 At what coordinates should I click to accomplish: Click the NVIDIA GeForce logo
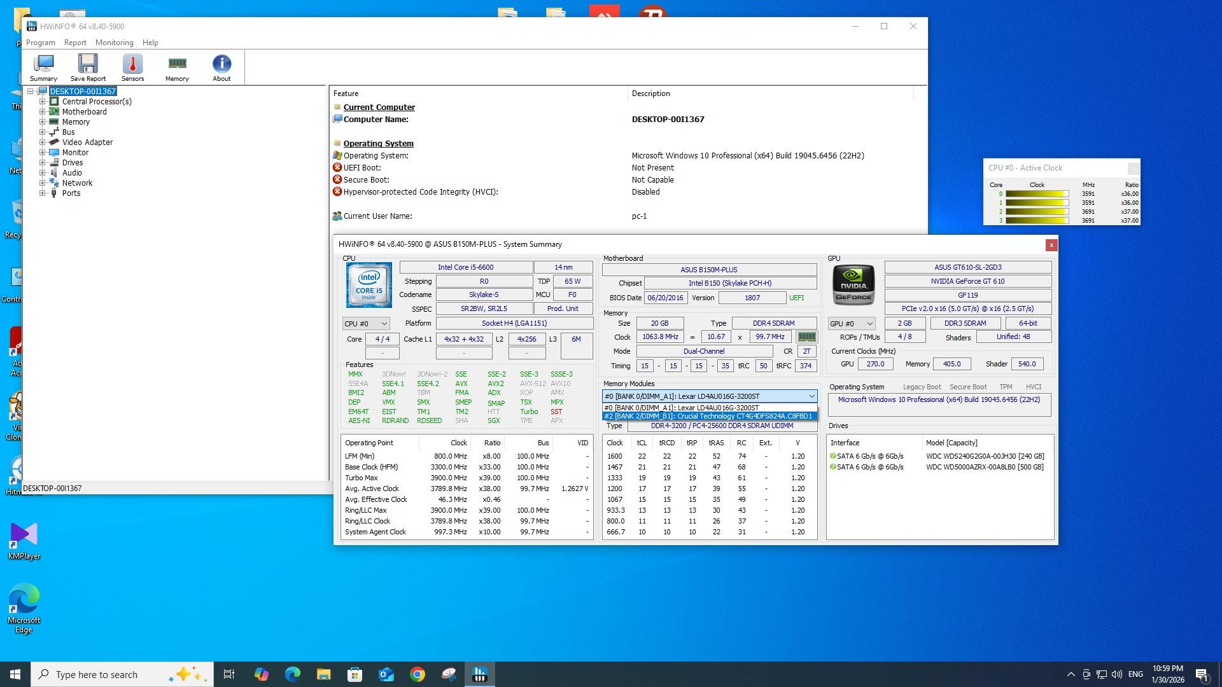(x=853, y=285)
